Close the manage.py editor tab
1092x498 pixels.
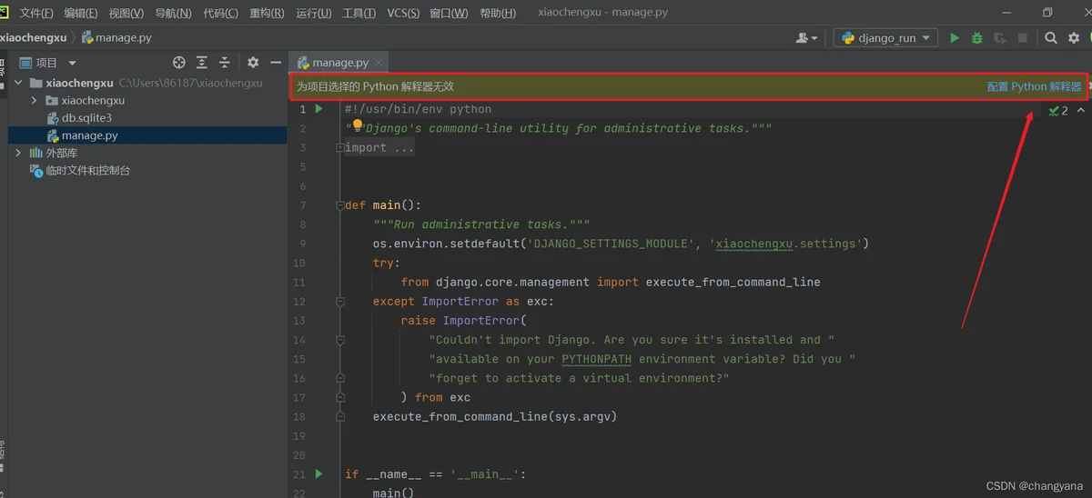click(379, 63)
